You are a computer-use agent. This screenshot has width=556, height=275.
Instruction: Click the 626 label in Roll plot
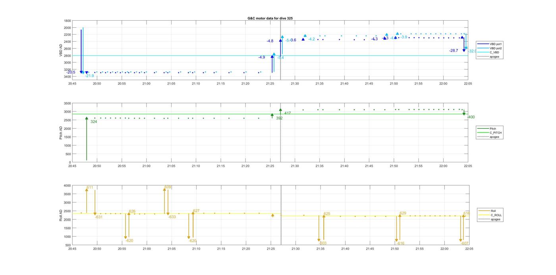[132, 211]
